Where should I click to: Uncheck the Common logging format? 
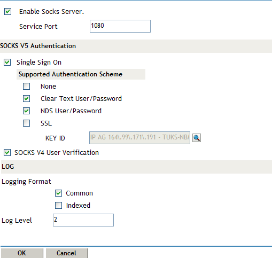pos(58,193)
